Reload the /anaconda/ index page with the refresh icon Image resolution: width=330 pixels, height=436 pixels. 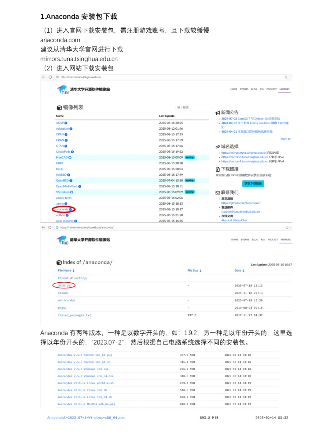(50, 227)
